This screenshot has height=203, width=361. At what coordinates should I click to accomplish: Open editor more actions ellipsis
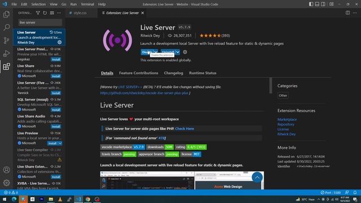click(x=355, y=13)
